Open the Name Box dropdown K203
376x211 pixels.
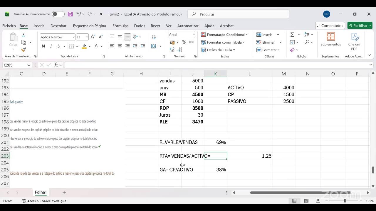pos(29,65)
